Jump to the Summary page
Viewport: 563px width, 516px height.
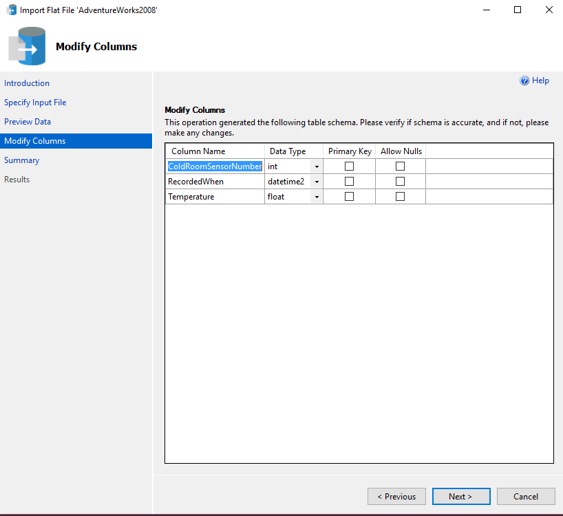(22, 160)
